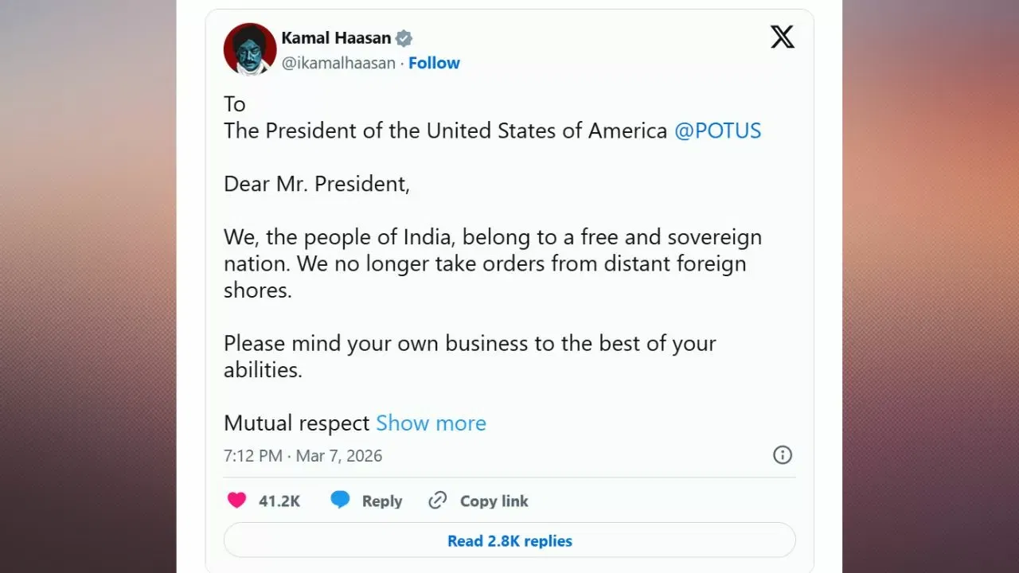Click the Kamal Haasan display name

(x=336, y=38)
